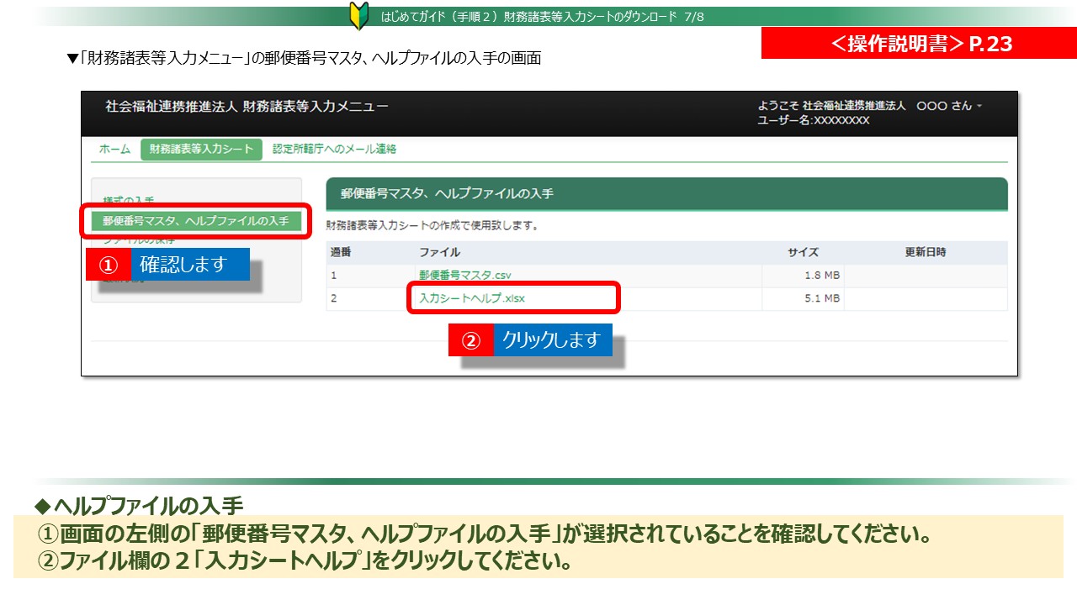Click the green-yellow beginner mark icon
The width and height of the screenshot is (1077, 605).
[358, 16]
